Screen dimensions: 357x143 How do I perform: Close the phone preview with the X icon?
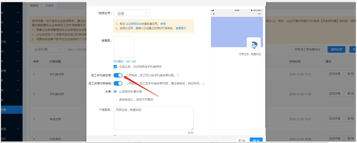pyautogui.click(x=214, y=14)
